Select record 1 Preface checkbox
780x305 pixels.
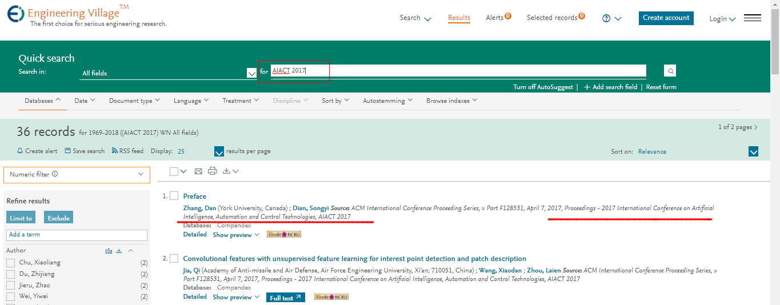click(174, 196)
